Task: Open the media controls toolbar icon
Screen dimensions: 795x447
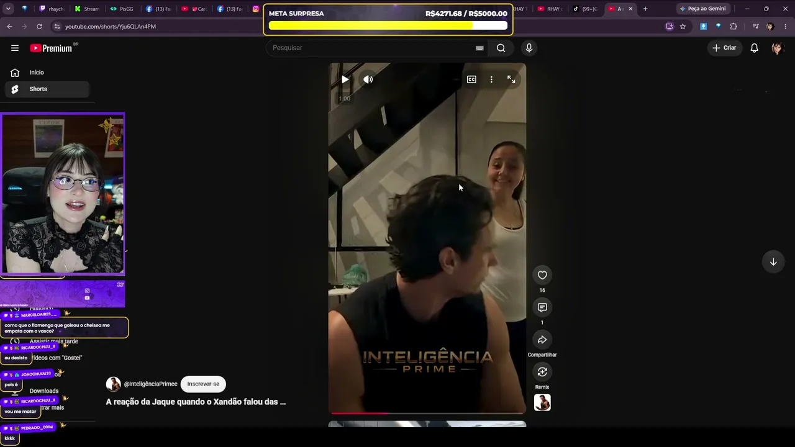Action: [755, 27]
